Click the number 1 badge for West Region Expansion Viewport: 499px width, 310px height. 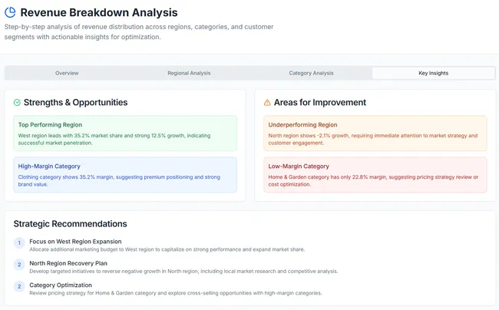point(19,243)
